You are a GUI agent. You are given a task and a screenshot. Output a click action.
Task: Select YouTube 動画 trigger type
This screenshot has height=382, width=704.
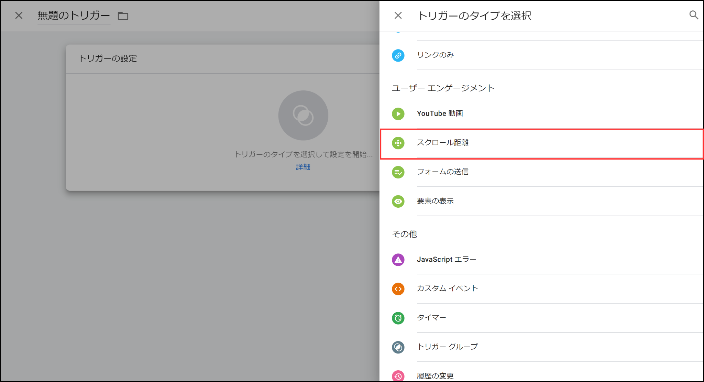tap(542, 114)
